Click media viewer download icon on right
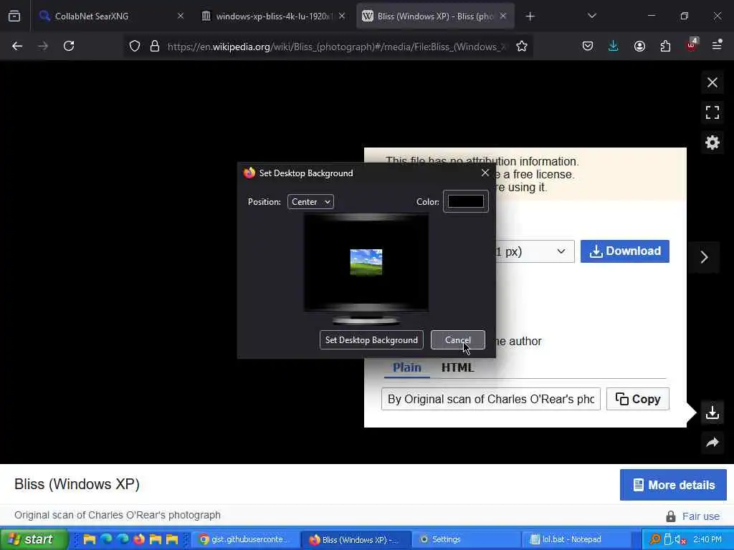 click(x=712, y=412)
